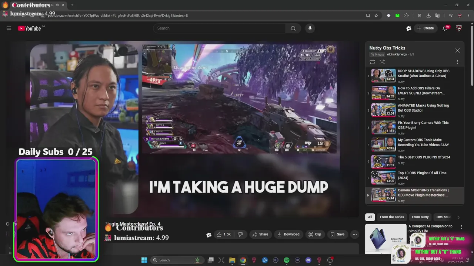Click the browser address bar URL
This screenshot has height=266, width=474.
coord(118,16)
